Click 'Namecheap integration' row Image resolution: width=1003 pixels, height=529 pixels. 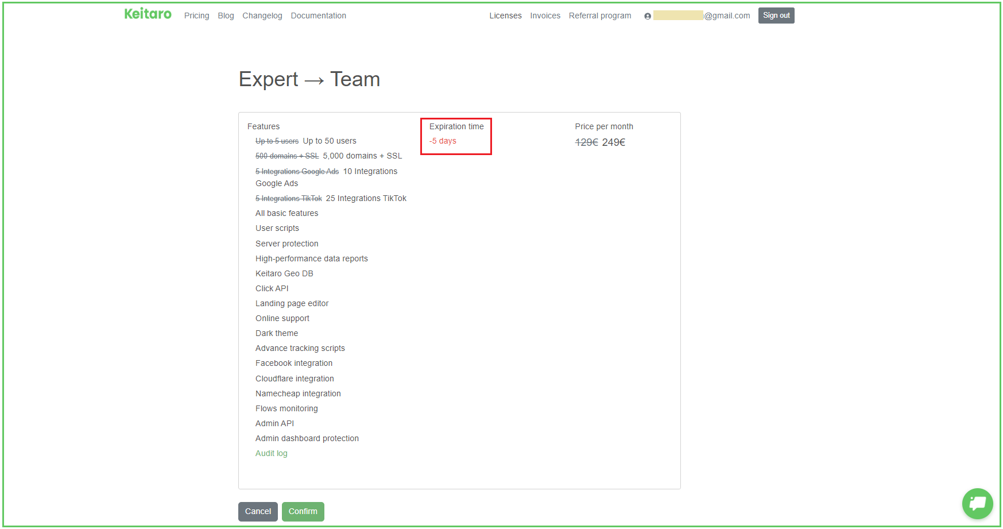298,393
